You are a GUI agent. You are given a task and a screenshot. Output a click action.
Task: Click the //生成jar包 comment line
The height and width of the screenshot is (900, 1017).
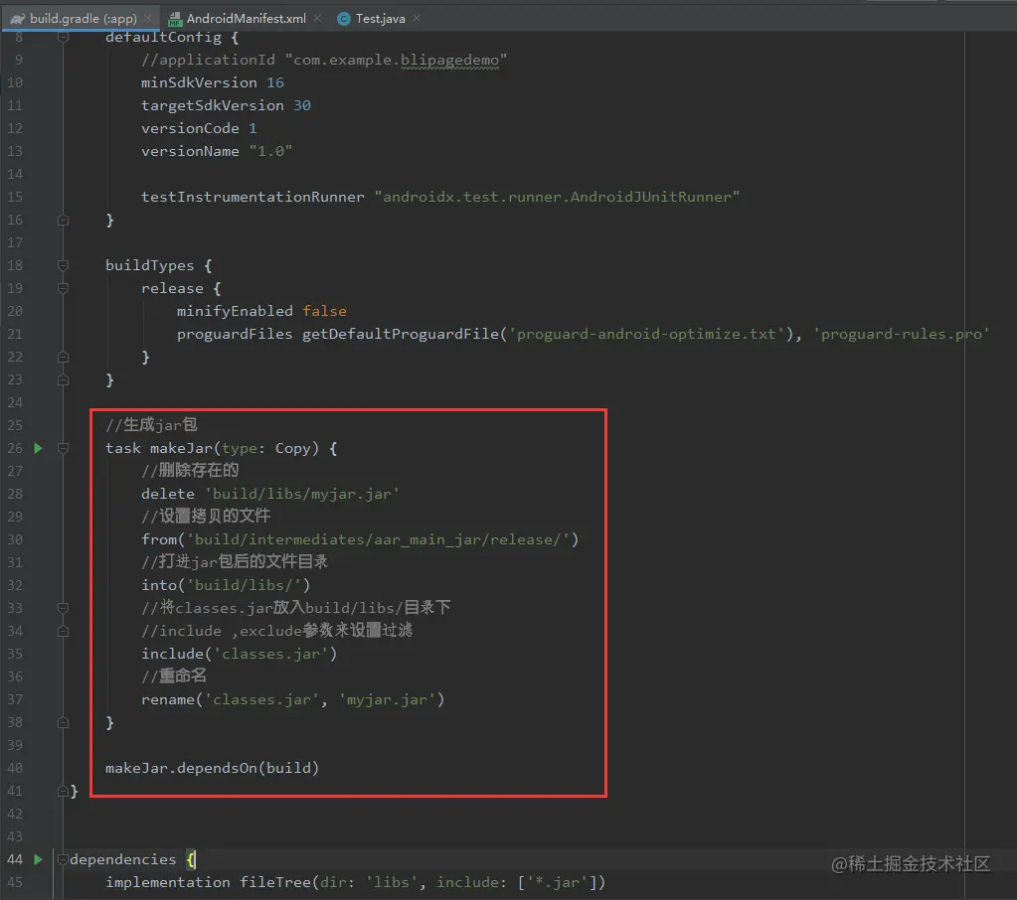pyautogui.click(x=151, y=425)
